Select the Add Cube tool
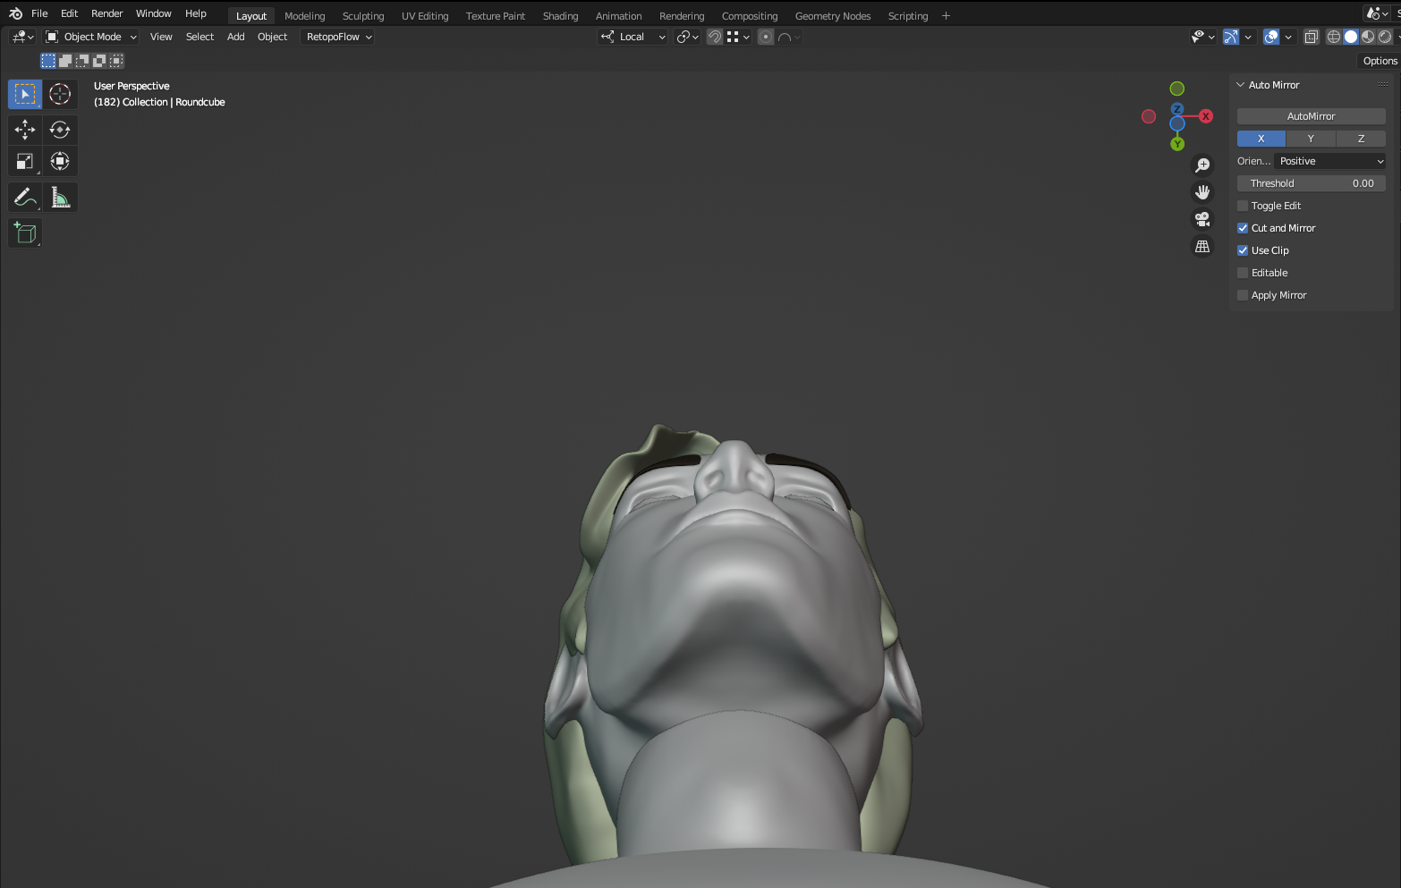 pyautogui.click(x=25, y=233)
